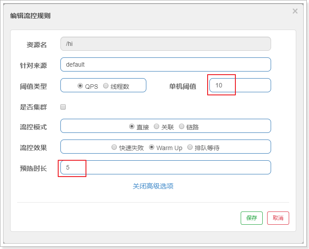Click the 单机阈值 field label

[x=182, y=87]
